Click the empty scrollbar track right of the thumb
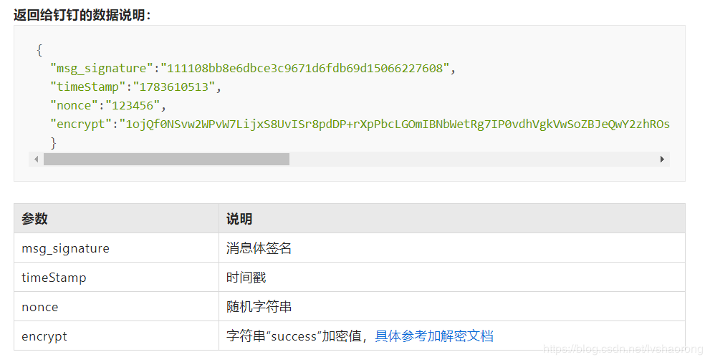 pos(472,159)
